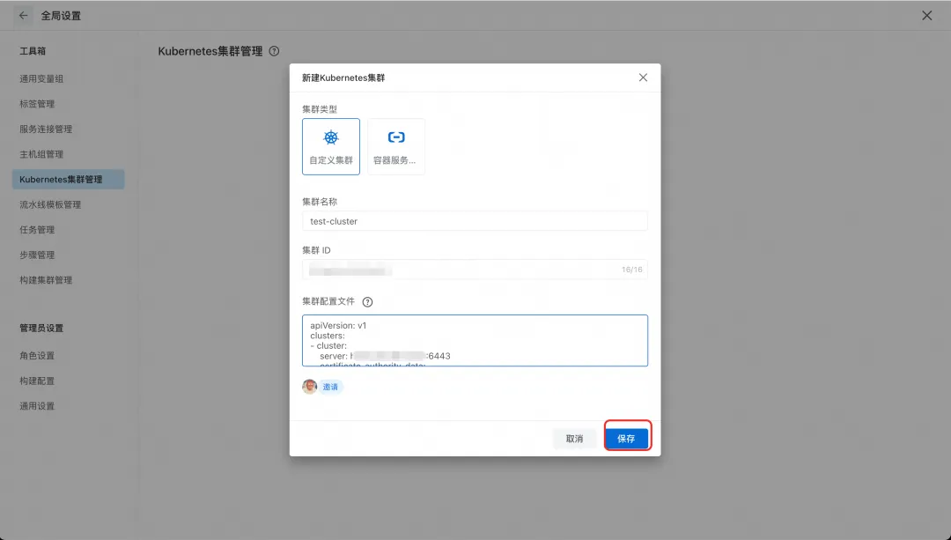951x540 pixels.
Task: Open help icon beside 集群配置文件
Action: pyautogui.click(x=367, y=301)
